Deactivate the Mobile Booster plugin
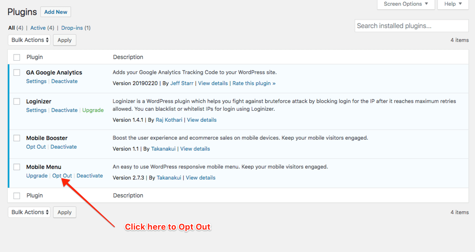This screenshot has height=252, width=475. 64,147
